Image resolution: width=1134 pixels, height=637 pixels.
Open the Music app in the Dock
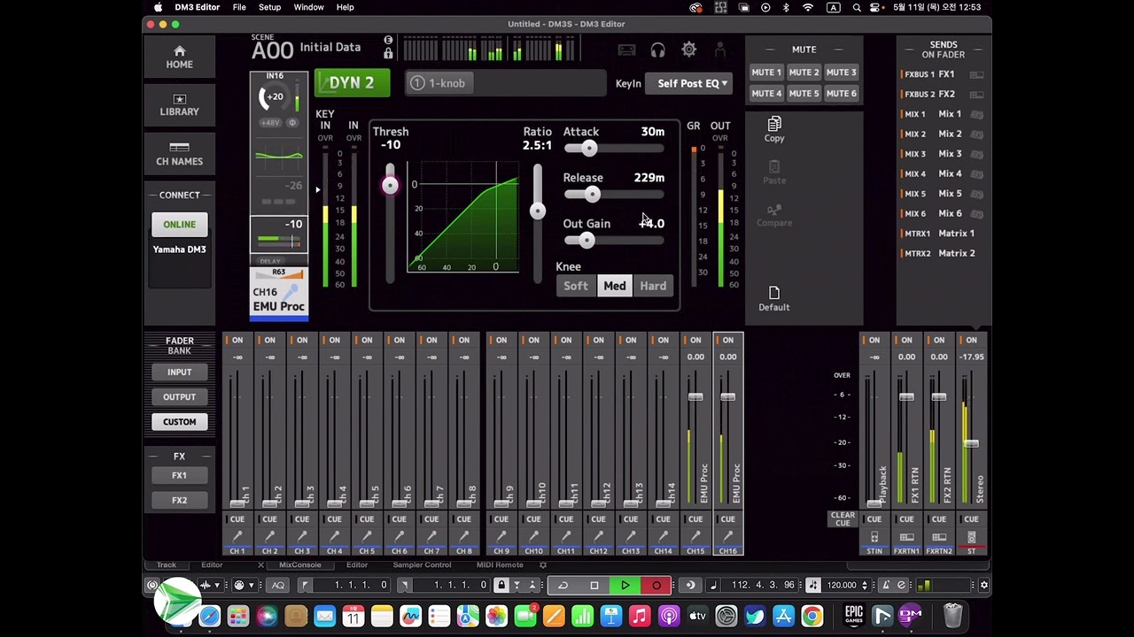(640, 616)
